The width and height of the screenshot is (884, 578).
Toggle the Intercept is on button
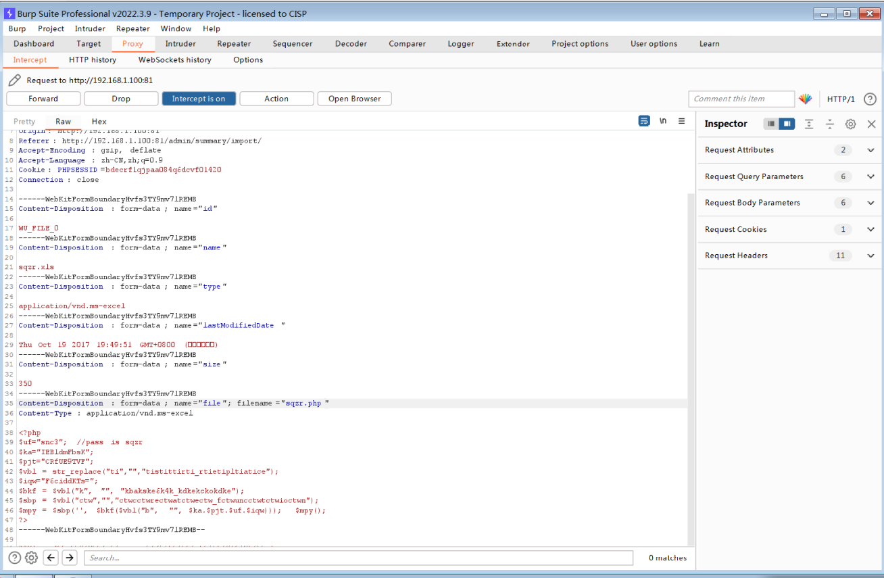click(x=199, y=99)
